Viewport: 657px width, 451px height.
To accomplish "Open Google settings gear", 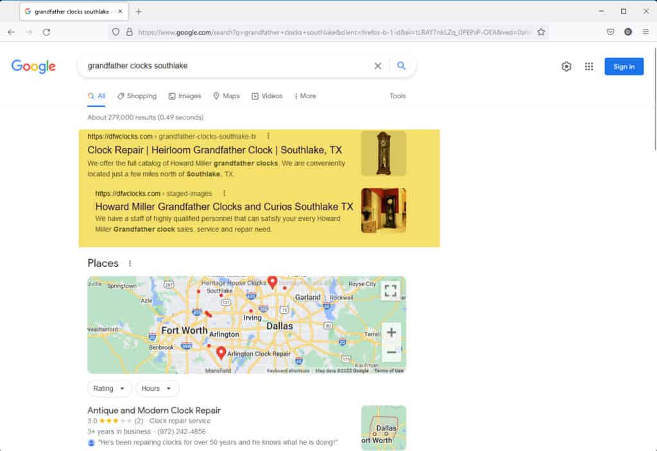I will click(x=567, y=66).
